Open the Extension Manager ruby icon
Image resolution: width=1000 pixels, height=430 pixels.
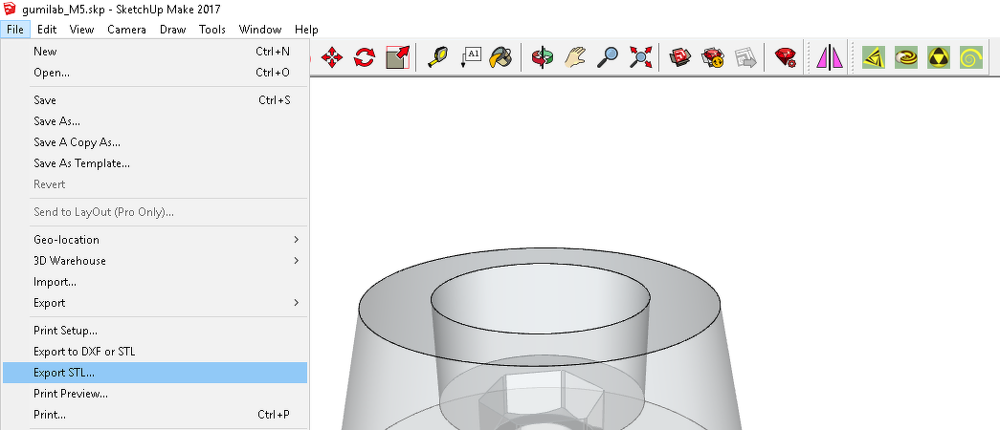point(785,57)
